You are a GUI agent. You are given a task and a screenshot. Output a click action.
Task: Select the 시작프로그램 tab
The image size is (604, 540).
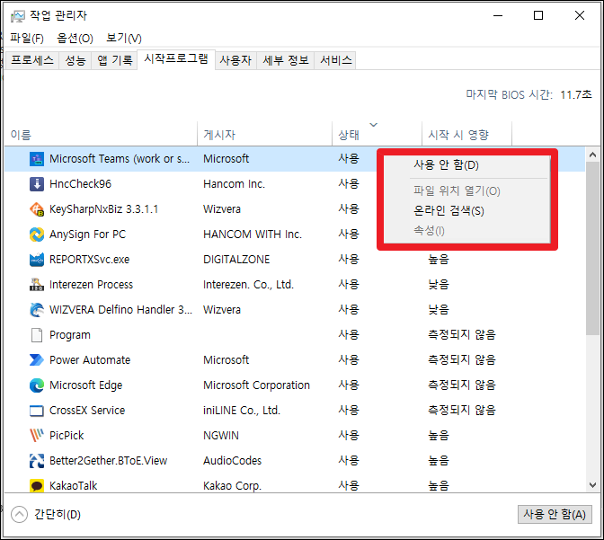click(176, 59)
